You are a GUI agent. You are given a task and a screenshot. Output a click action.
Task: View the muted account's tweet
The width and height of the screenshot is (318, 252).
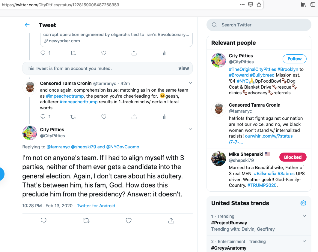[183, 68]
